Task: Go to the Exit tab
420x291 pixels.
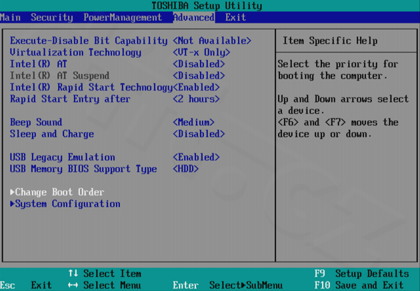Action: [235, 17]
